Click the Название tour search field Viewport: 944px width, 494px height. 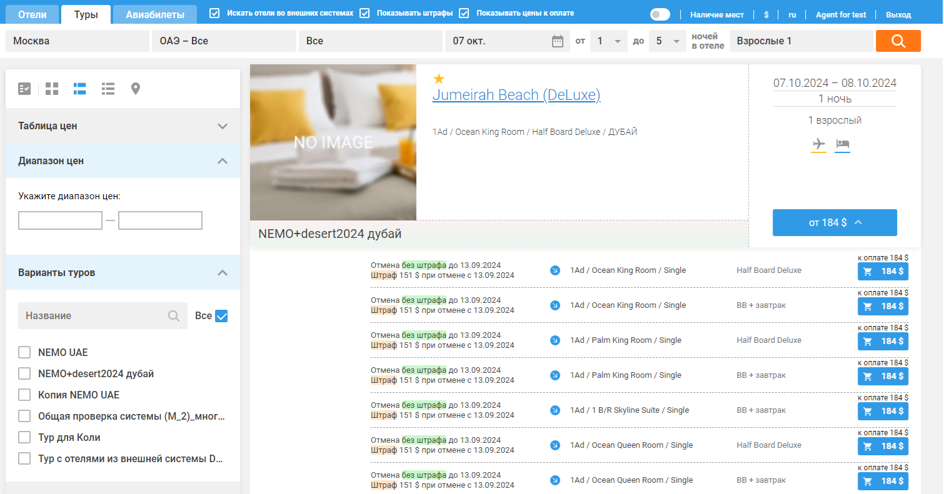103,316
